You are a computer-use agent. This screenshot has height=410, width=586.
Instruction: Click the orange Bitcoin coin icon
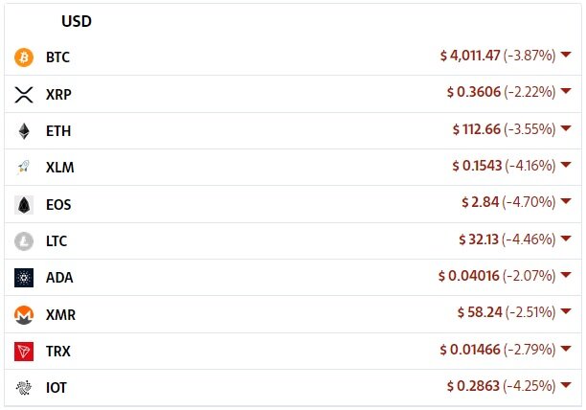(x=24, y=57)
